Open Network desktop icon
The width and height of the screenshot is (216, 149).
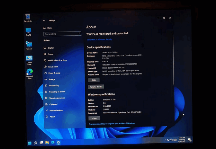pos(29,45)
